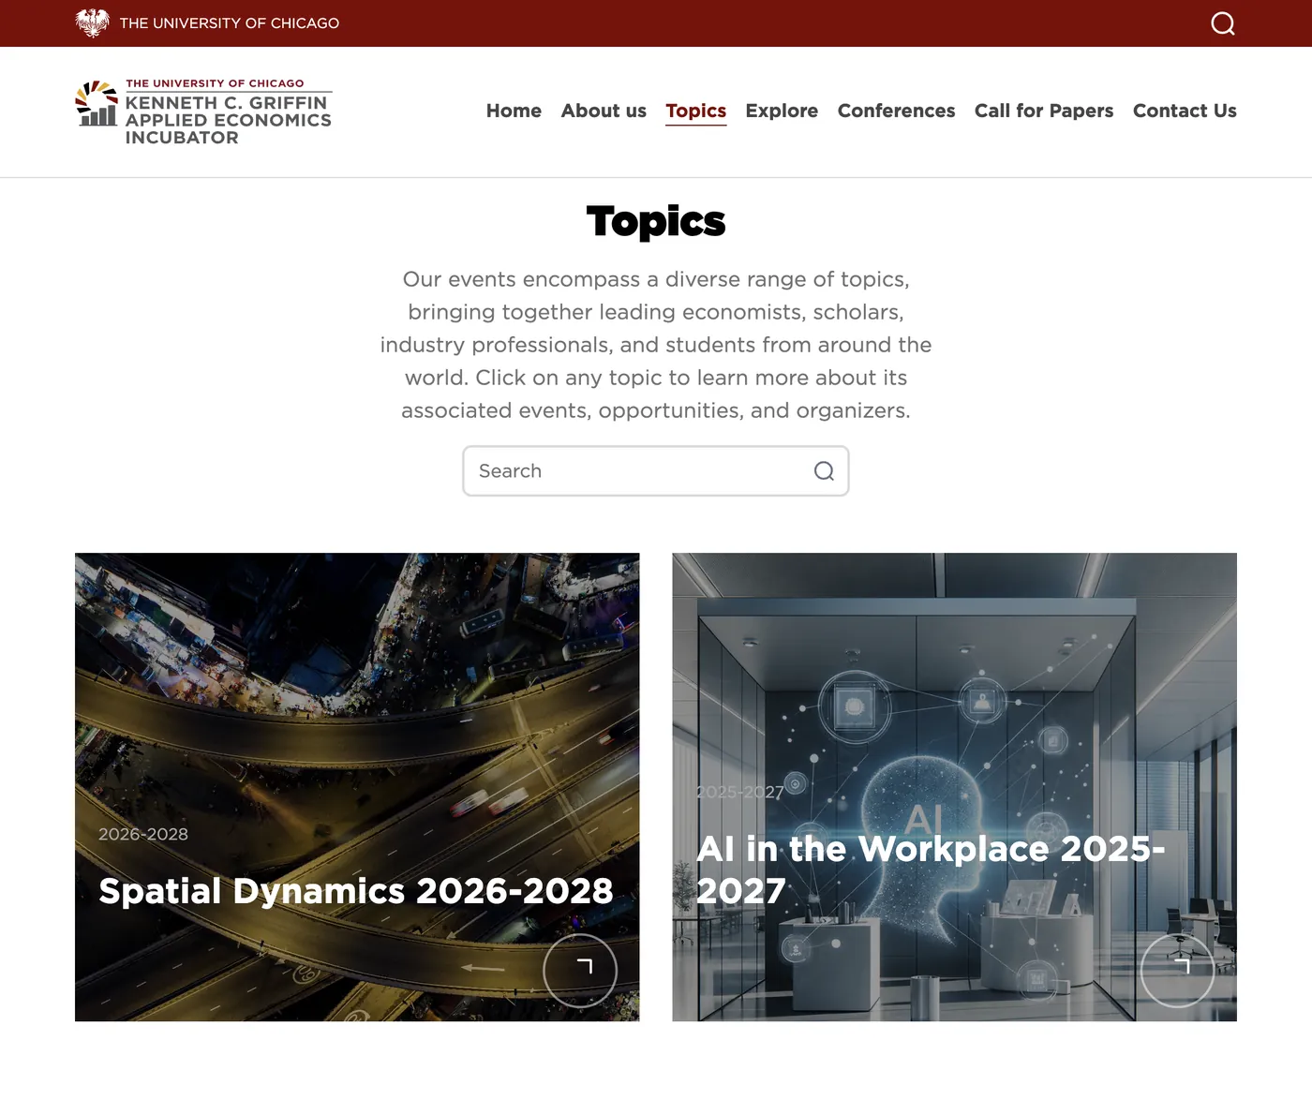Screen dimensions: 1312x1100
Task: Open the Call for Papers page
Action: (1044, 111)
